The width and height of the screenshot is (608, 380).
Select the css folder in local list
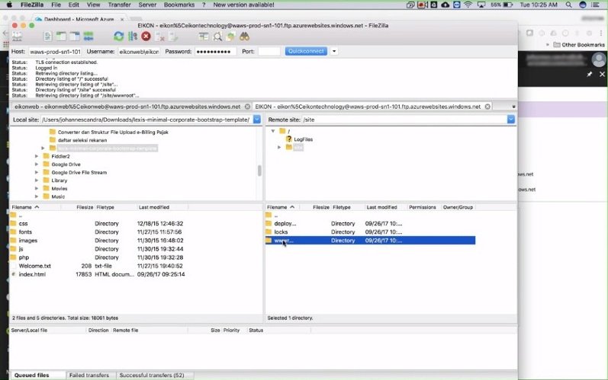coord(23,224)
